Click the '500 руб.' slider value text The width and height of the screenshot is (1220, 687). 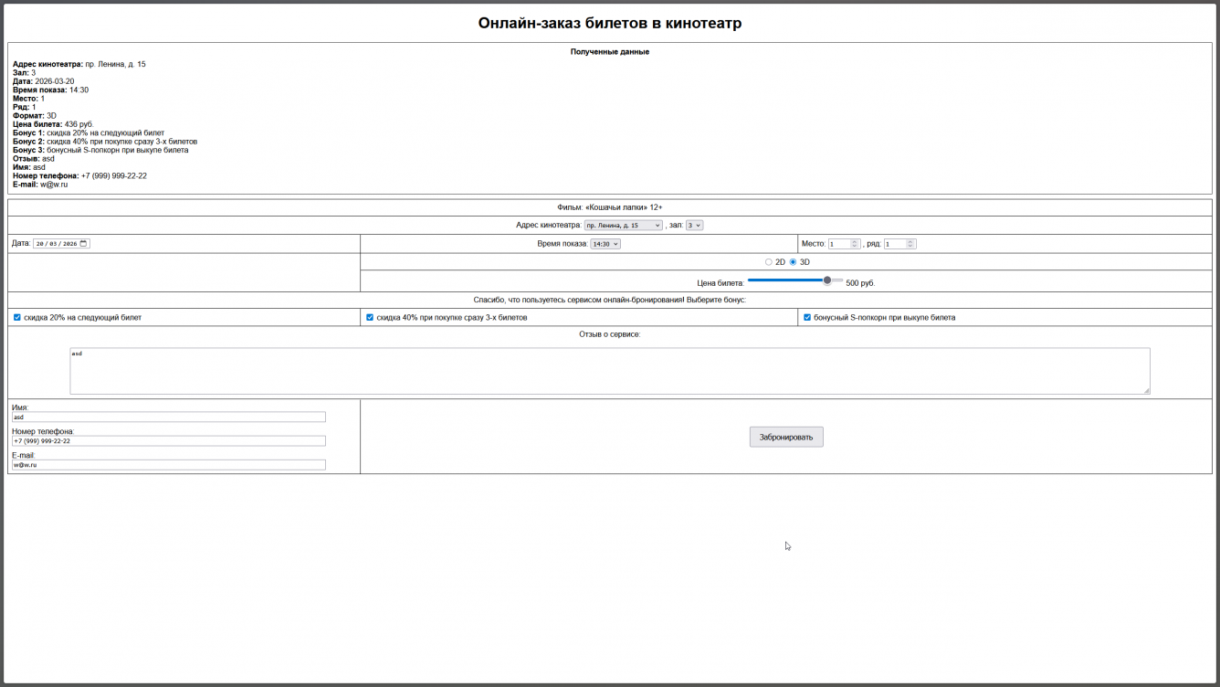click(x=860, y=283)
